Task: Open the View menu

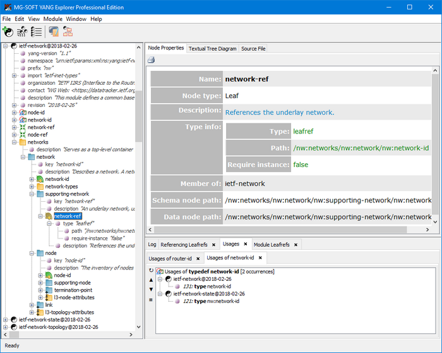Action: click(34, 19)
